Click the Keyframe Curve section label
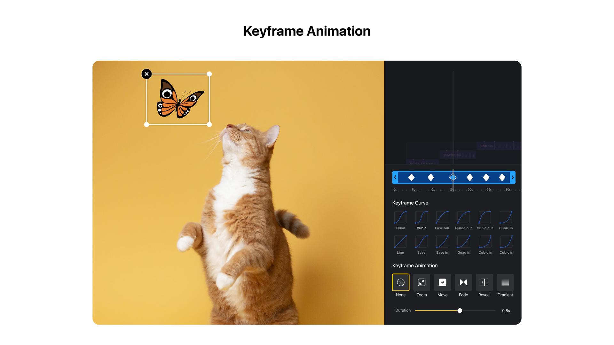This screenshot has width=614, height=345. pyautogui.click(x=410, y=203)
